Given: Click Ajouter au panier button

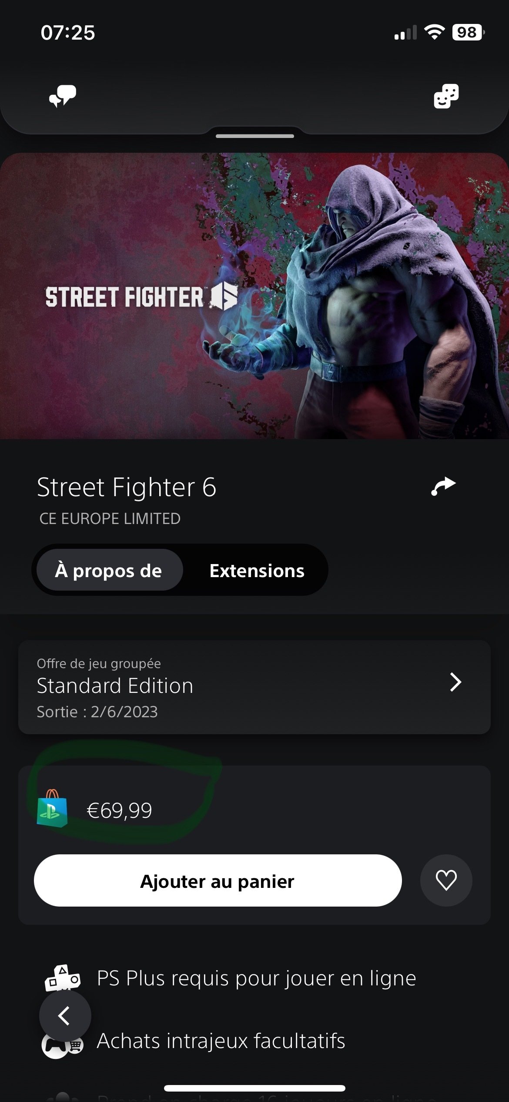Looking at the screenshot, I should [218, 880].
